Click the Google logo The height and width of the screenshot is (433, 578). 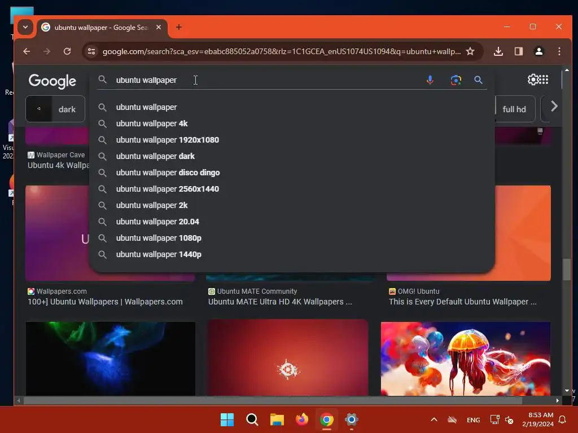[52, 81]
